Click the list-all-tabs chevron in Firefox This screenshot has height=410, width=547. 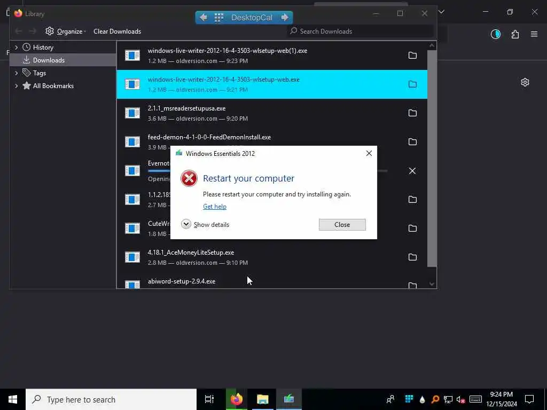[442, 12]
